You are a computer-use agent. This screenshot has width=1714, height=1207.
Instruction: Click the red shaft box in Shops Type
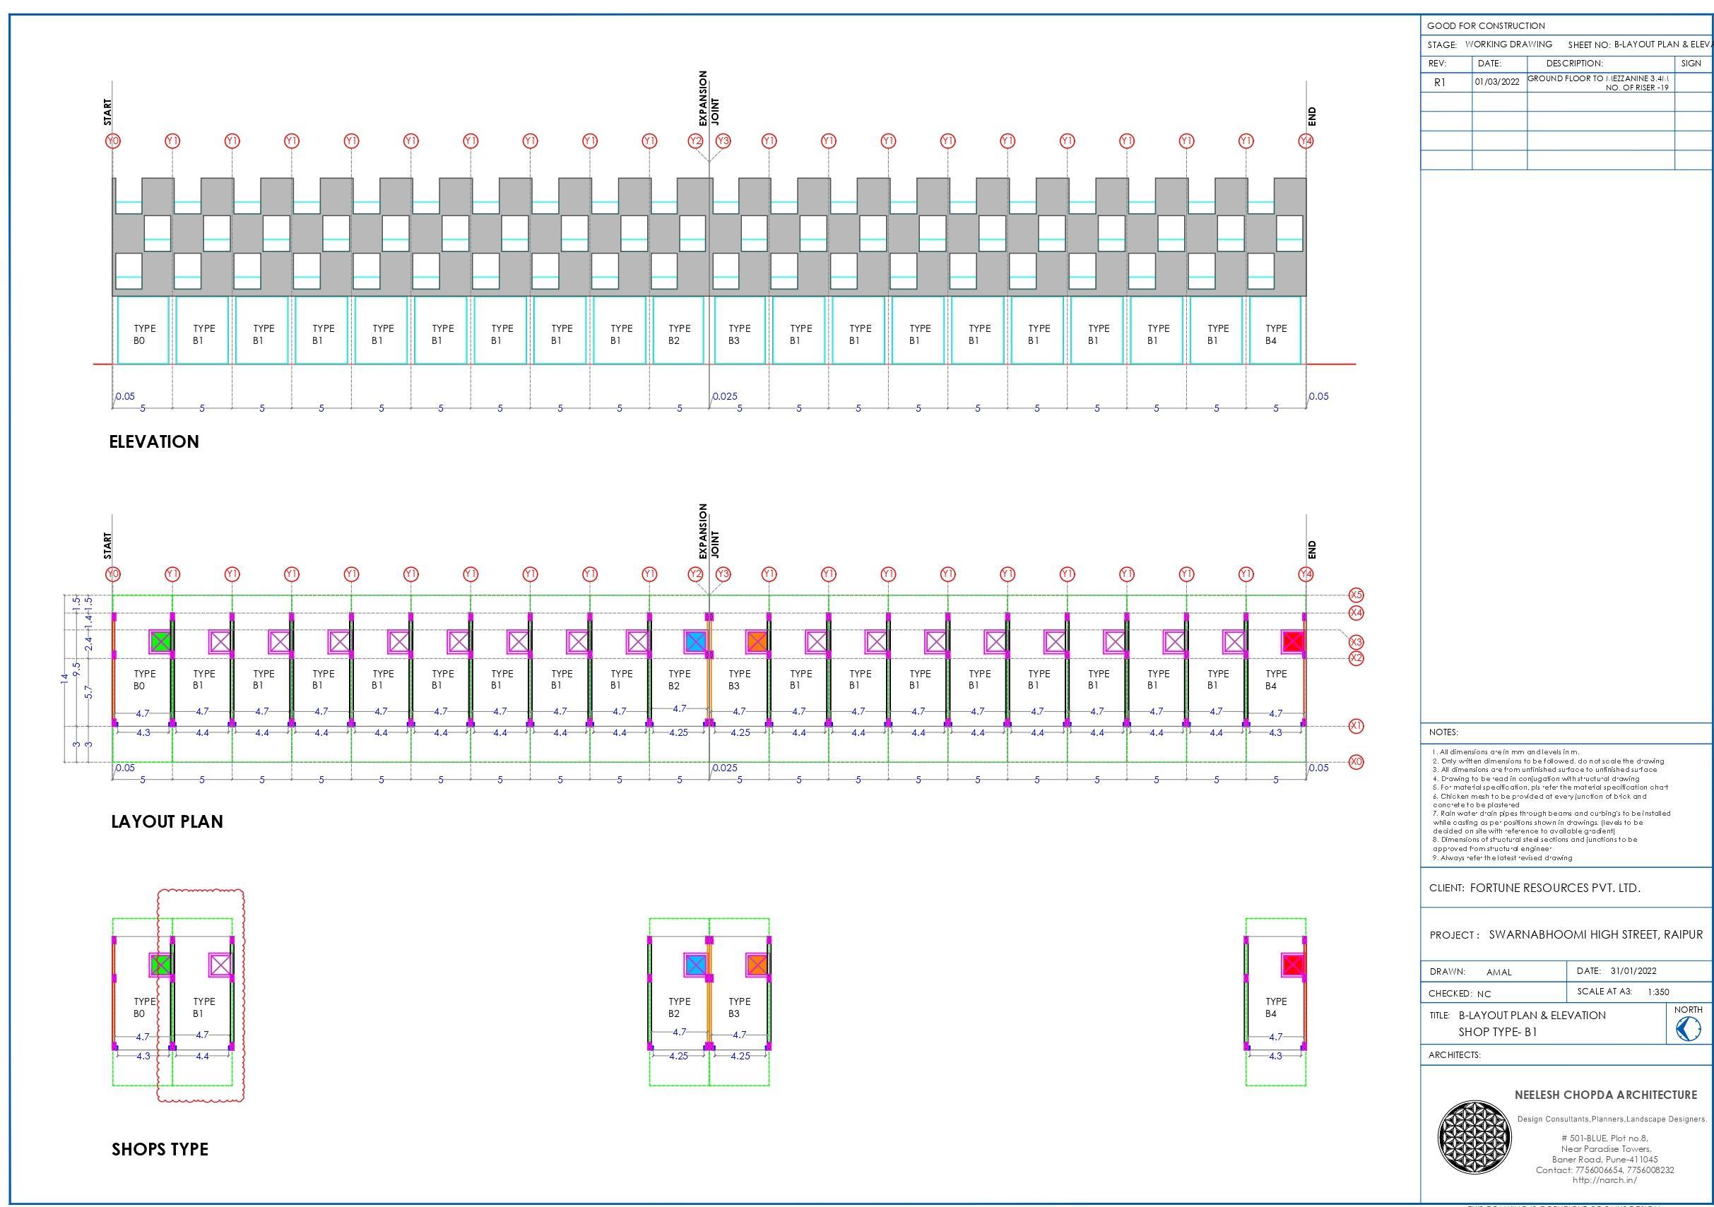click(x=1292, y=965)
